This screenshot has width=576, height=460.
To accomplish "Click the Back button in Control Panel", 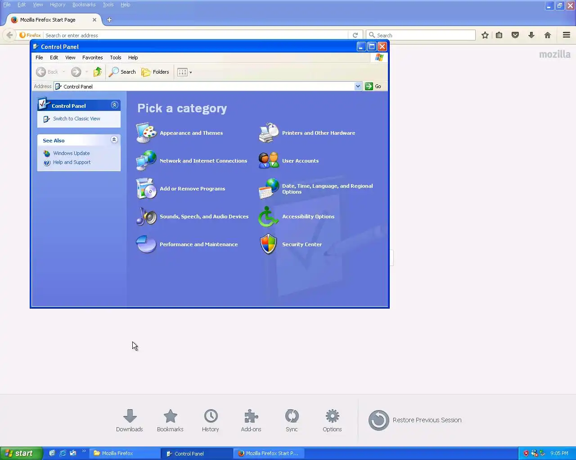I will pos(47,72).
